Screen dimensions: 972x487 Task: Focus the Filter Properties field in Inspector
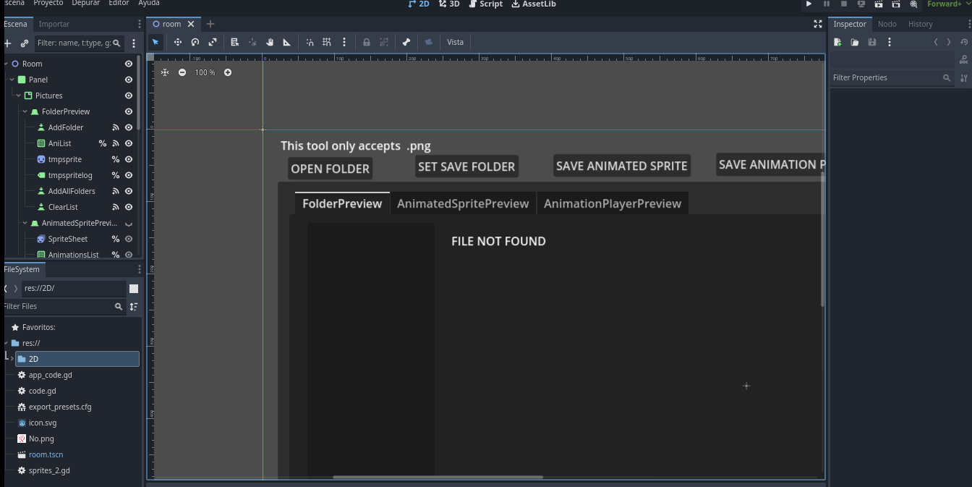click(x=892, y=77)
